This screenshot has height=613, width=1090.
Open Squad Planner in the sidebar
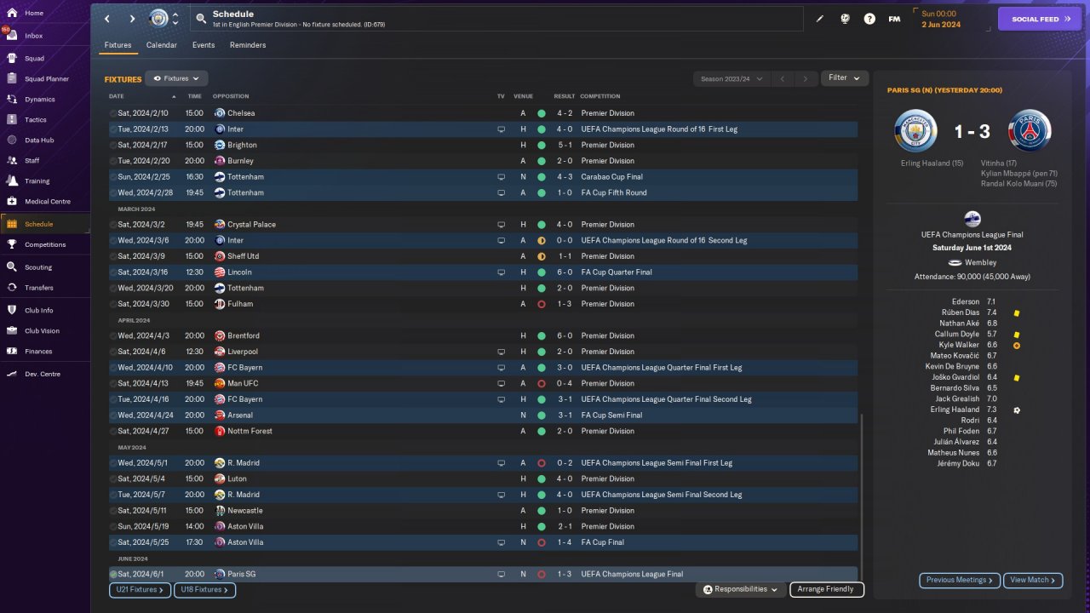(46, 79)
